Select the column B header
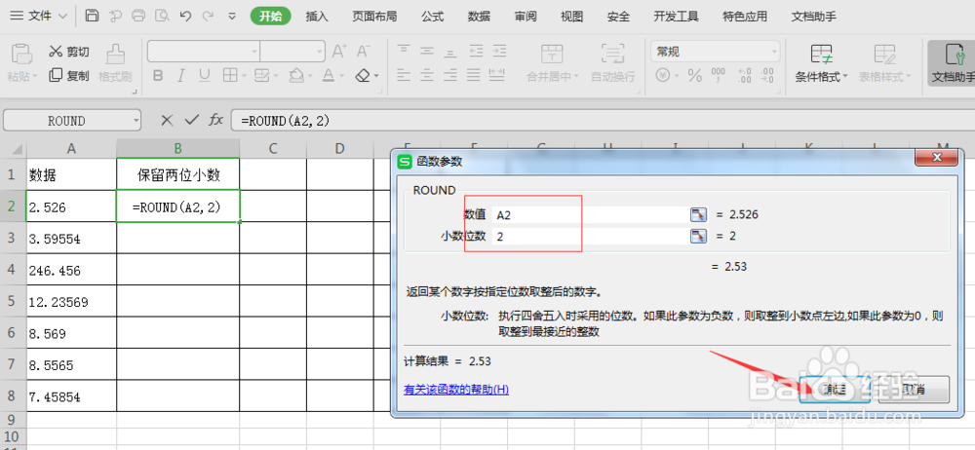The image size is (975, 450). (x=177, y=149)
